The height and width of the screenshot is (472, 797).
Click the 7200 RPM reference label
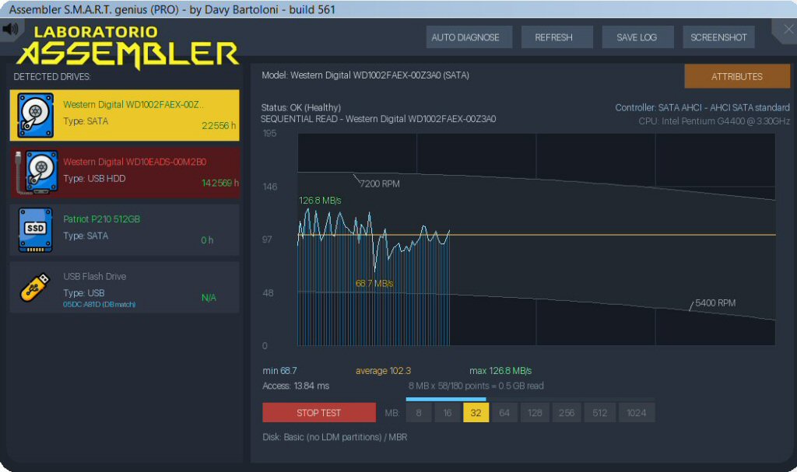tap(380, 184)
